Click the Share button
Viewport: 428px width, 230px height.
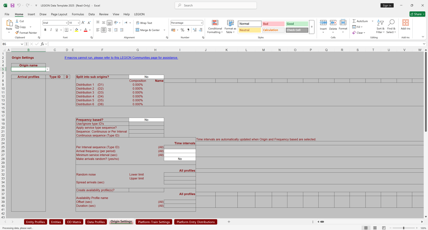coord(417,14)
